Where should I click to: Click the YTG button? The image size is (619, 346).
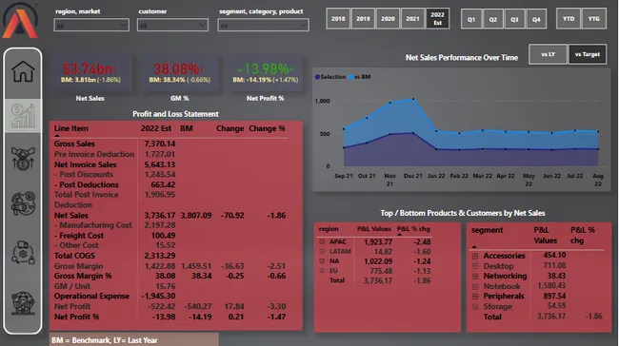click(593, 18)
